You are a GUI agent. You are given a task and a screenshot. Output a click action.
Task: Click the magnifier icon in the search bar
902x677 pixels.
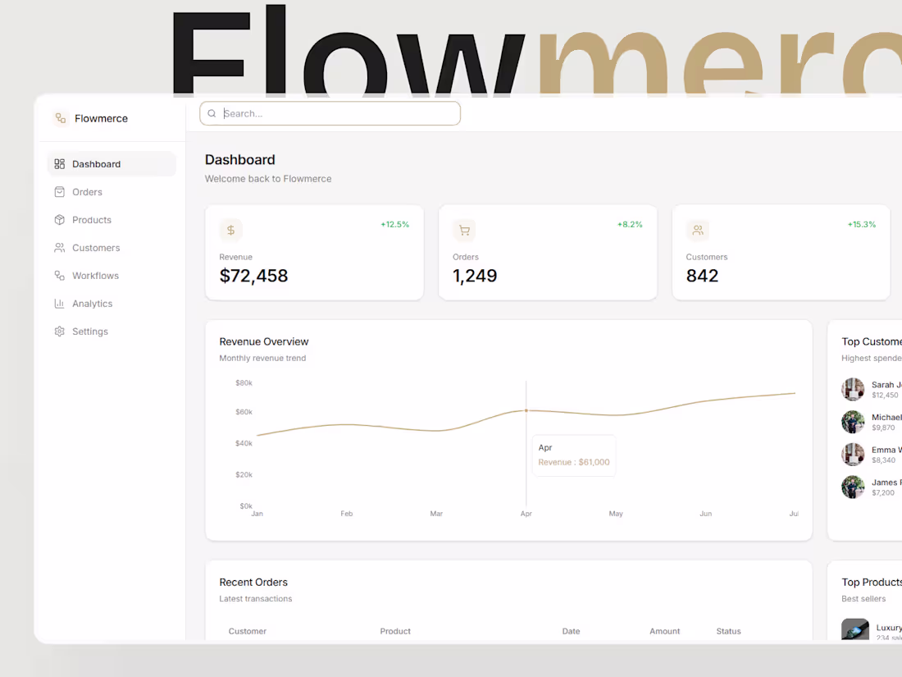point(212,112)
